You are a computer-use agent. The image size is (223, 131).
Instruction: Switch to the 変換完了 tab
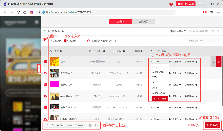144,22
